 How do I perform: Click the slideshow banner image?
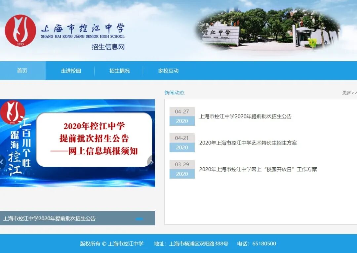[x=77, y=143]
